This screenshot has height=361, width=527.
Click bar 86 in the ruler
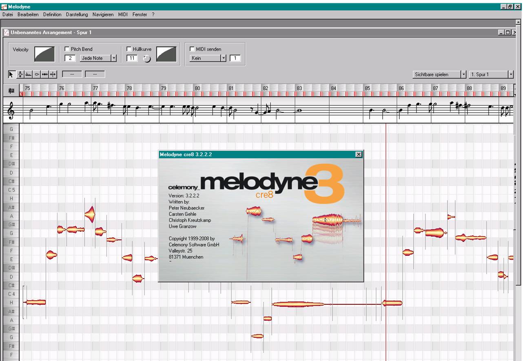401,88
